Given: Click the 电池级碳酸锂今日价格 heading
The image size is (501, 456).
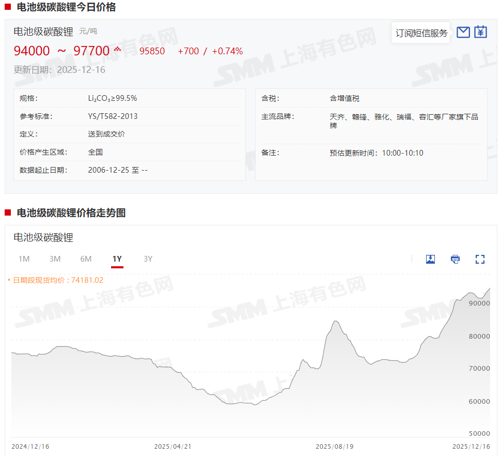Looking at the screenshot, I should 66,7.
